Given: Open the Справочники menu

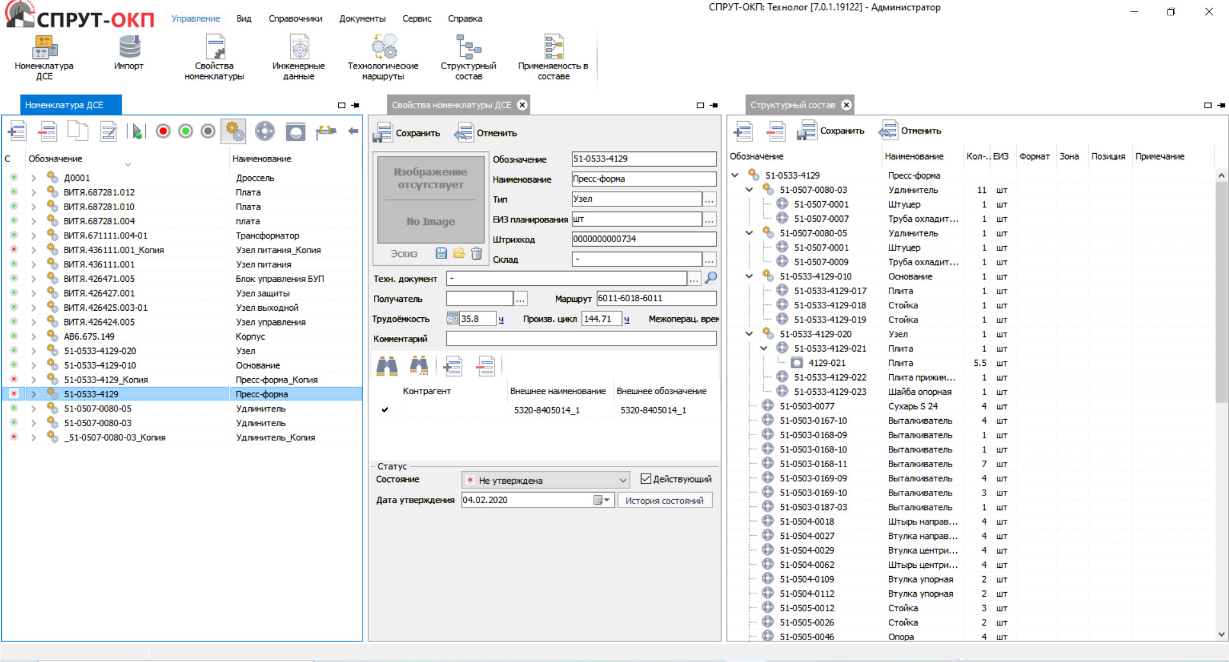Looking at the screenshot, I should coord(295,19).
